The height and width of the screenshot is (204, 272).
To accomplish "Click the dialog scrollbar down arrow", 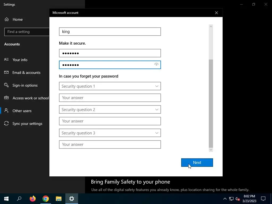I will pyautogui.click(x=211, y=150).
